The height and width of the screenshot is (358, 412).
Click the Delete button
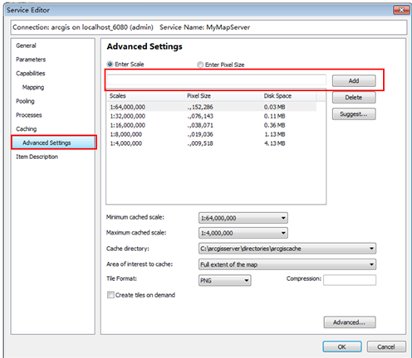click(354, 98)
